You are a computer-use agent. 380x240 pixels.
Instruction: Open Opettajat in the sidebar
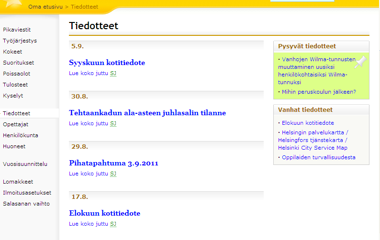[15, 124]
